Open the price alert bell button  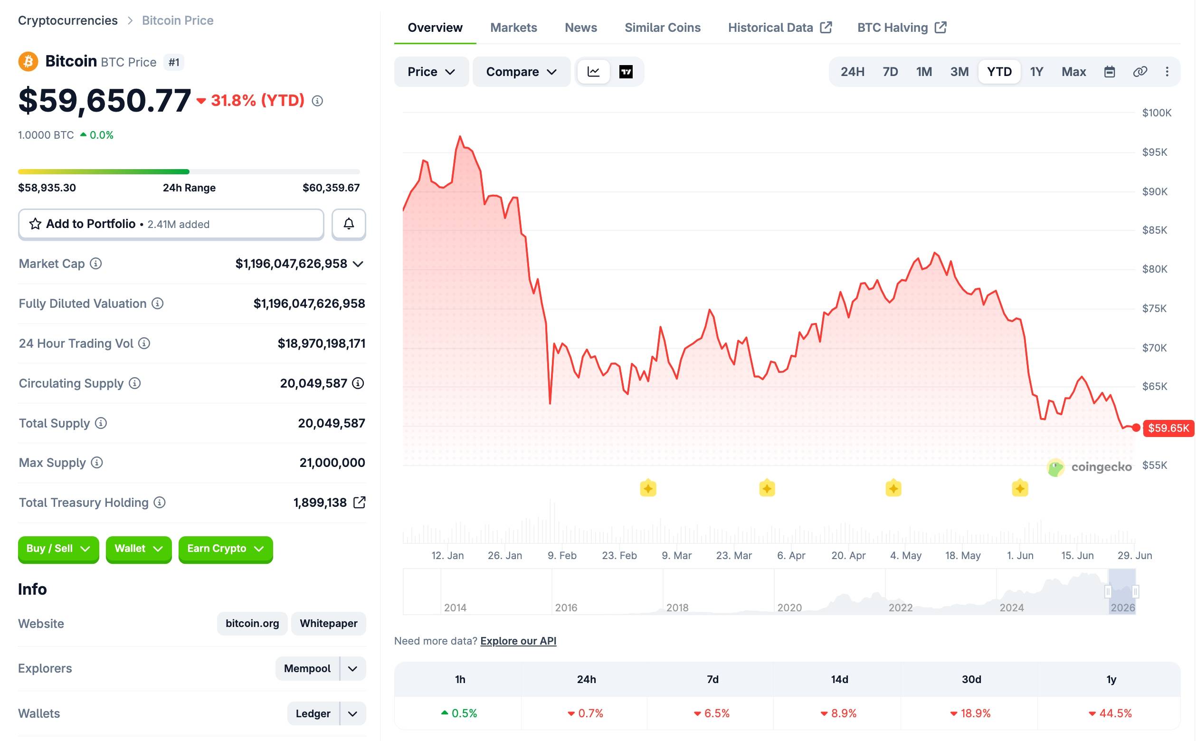click(x=348, y=224)
